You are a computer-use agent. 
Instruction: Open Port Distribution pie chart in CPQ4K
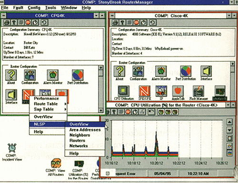(78, 75)
